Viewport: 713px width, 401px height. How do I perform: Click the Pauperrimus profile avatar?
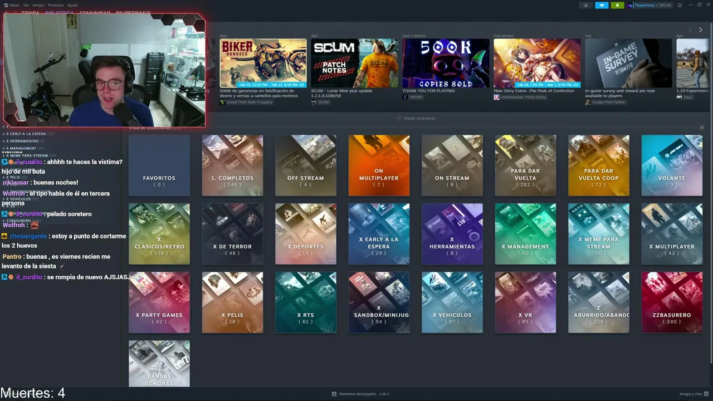(x=630, y=5)
